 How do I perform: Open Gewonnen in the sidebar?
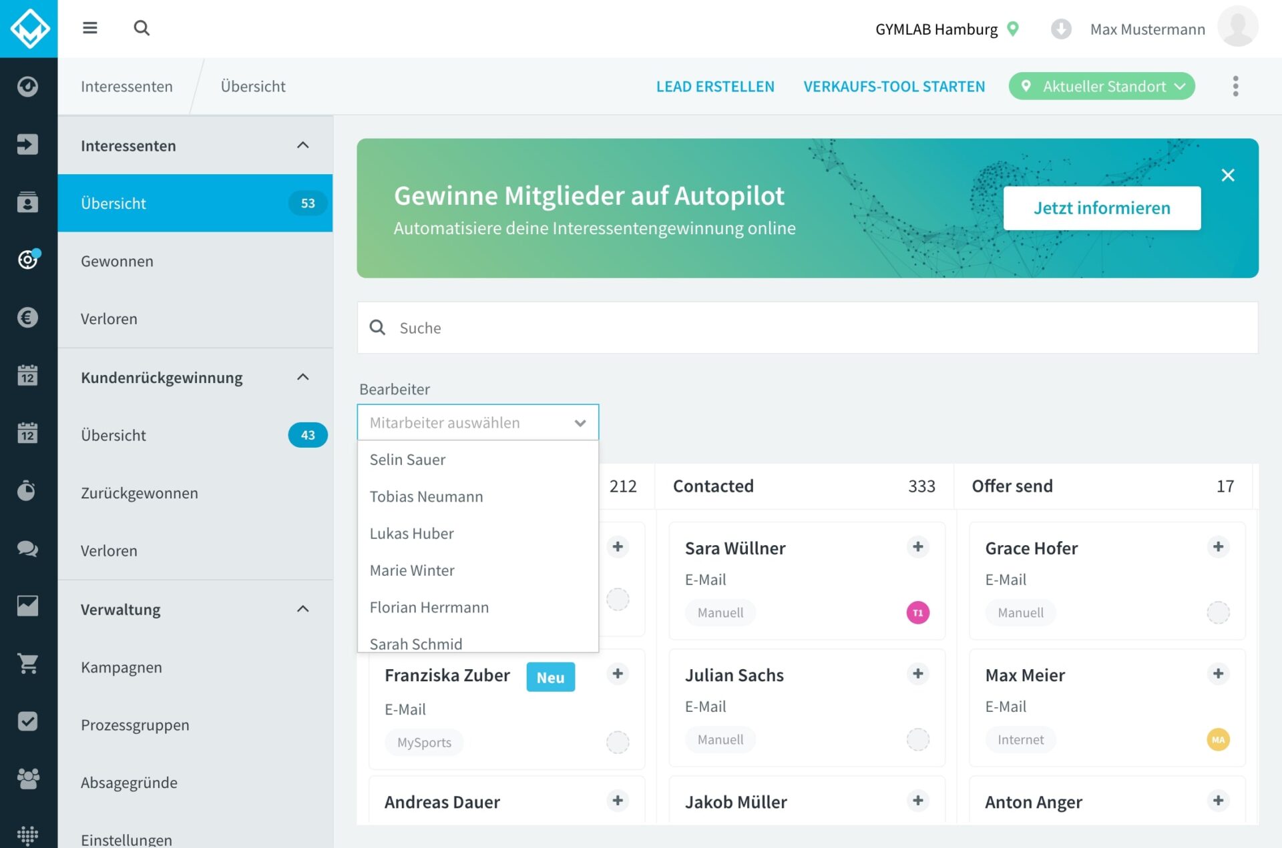[118, 261]
